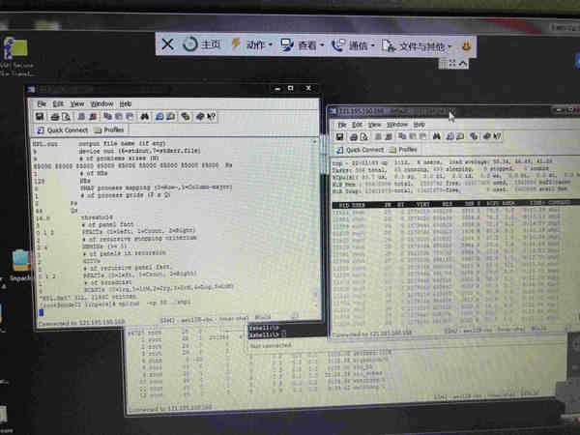This screenshot has width=580, height=435.
Task: Collapse the remote toolbar with the up chevron
Action: (x=463, y=64)
